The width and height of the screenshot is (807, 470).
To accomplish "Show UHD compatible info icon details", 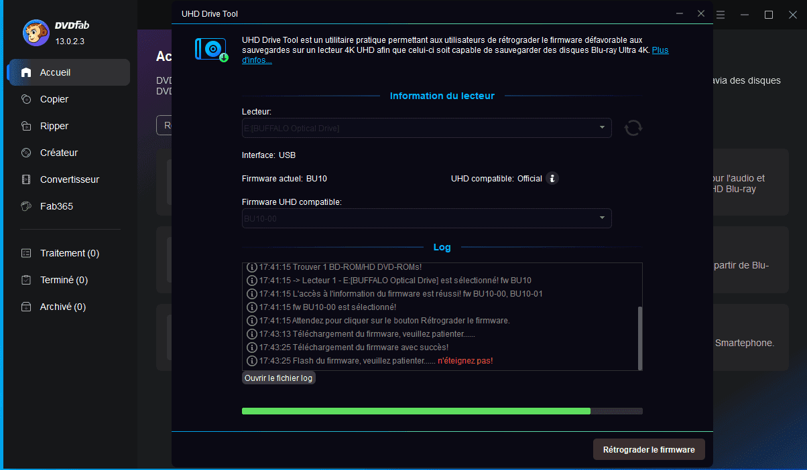I will pos(552,179).
